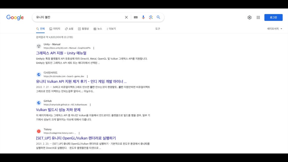Open the on-screen keyboard input tool

(136, 17)
